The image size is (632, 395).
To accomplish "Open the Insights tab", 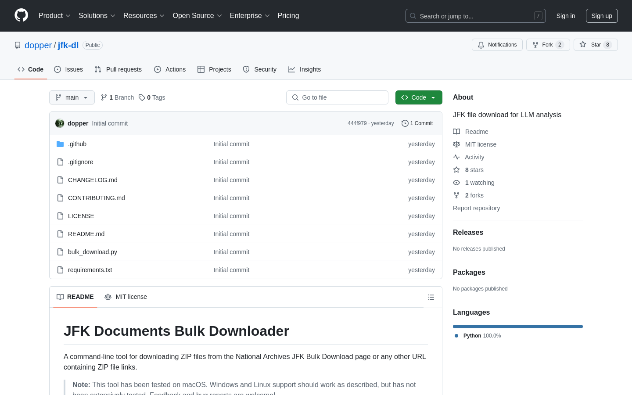I will tap(305, 69).
